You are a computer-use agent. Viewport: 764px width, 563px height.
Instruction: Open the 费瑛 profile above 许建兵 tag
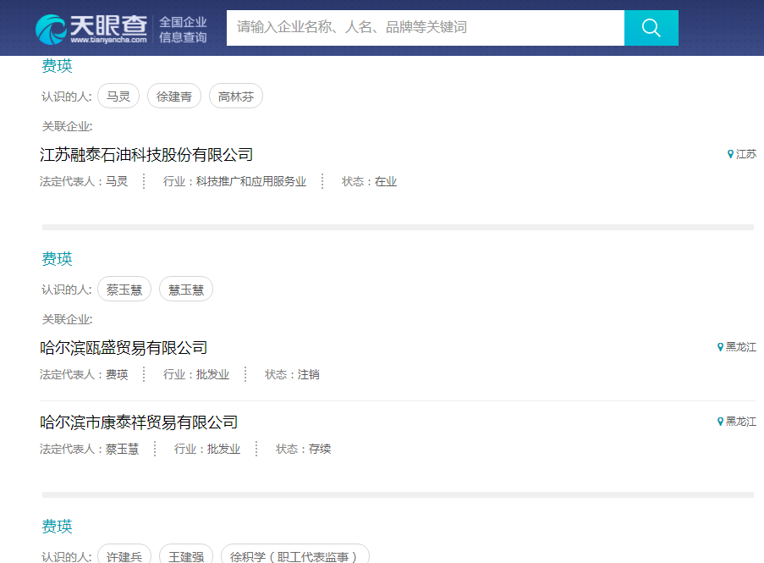tap(58, 527)
